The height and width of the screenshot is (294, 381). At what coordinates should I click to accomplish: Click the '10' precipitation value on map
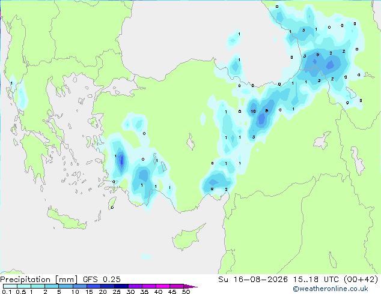253,112
